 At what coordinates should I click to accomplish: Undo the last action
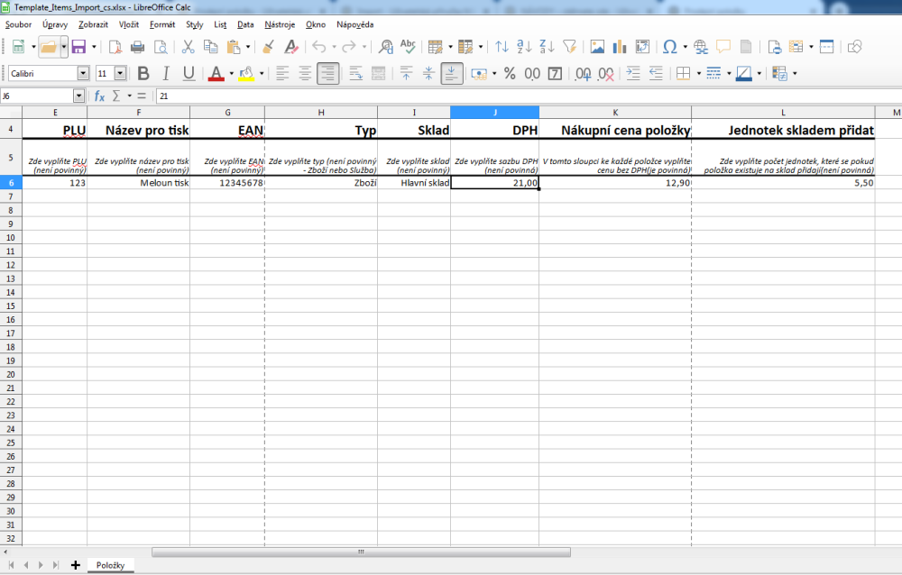coord(319,47)
